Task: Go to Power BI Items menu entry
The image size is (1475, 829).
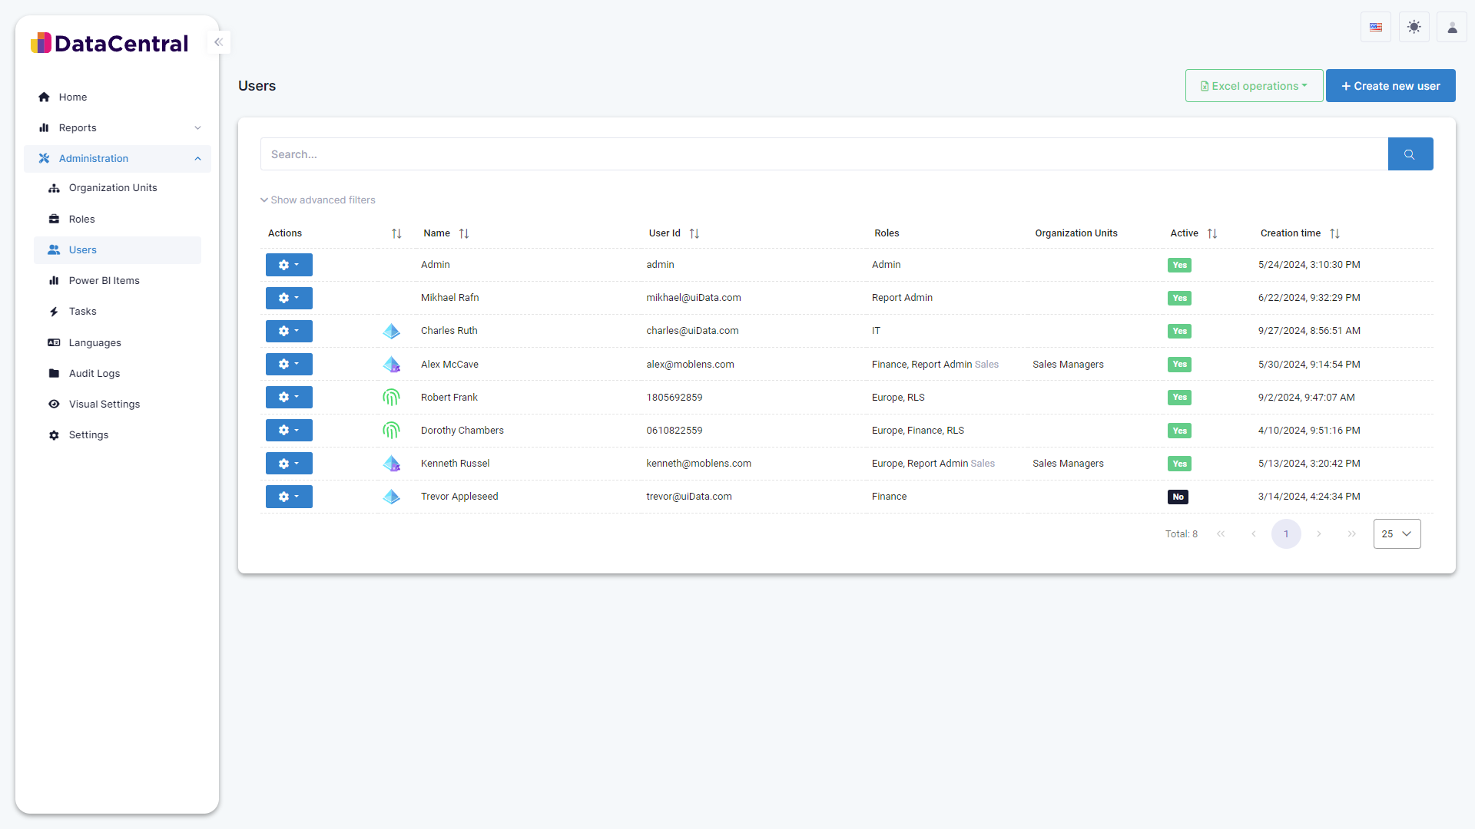Action: (104, 281)
